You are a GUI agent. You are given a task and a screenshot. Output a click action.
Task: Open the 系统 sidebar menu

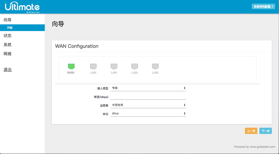click(x=8, y=45)
